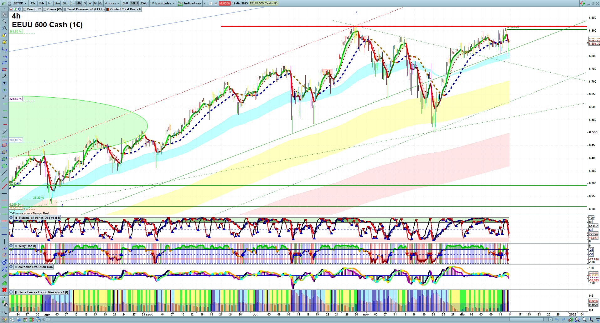Screen dimensions: 600x323
Task: Choose the red rectangle drawing tool
Action: tap(4, 69)
